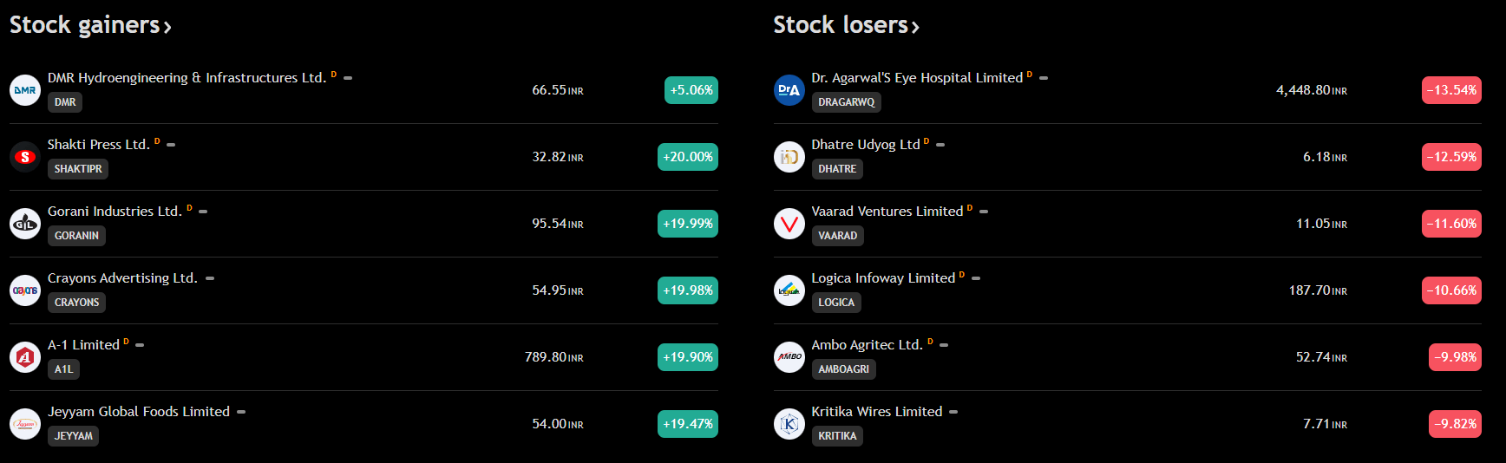Select the SHAKTIPR ticker tag
1506x463 pixels.
tap(78, 169)
